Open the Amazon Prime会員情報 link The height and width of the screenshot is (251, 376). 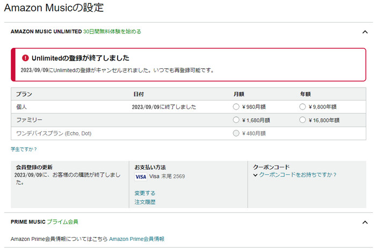coord(136,239)
